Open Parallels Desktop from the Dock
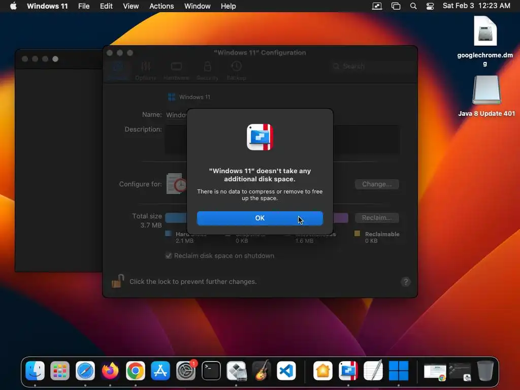The image size is (520, 390). pos(348,370)
